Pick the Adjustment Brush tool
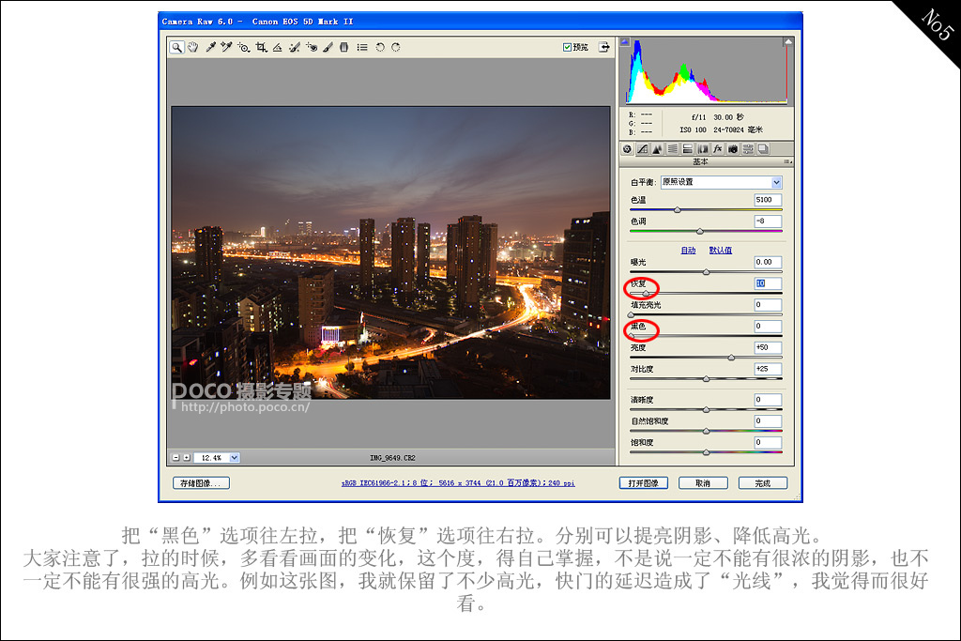The width and height of the screenshot is (961, 641). pyautogui.click(x=328, y=47)
